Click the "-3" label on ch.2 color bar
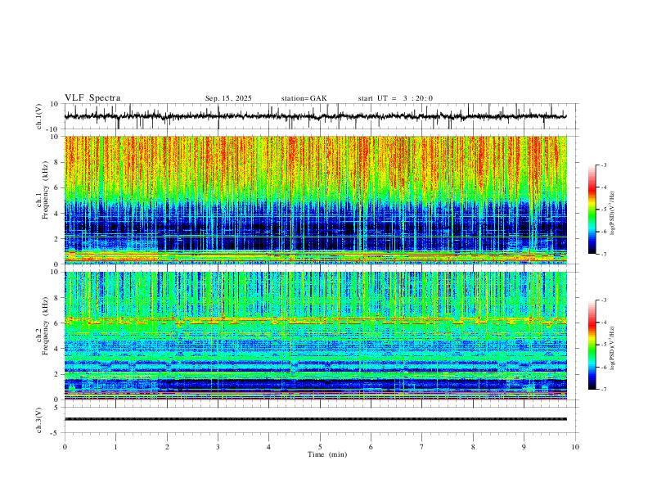The height and width of the screenshot is (501, 648). [604, 300]
